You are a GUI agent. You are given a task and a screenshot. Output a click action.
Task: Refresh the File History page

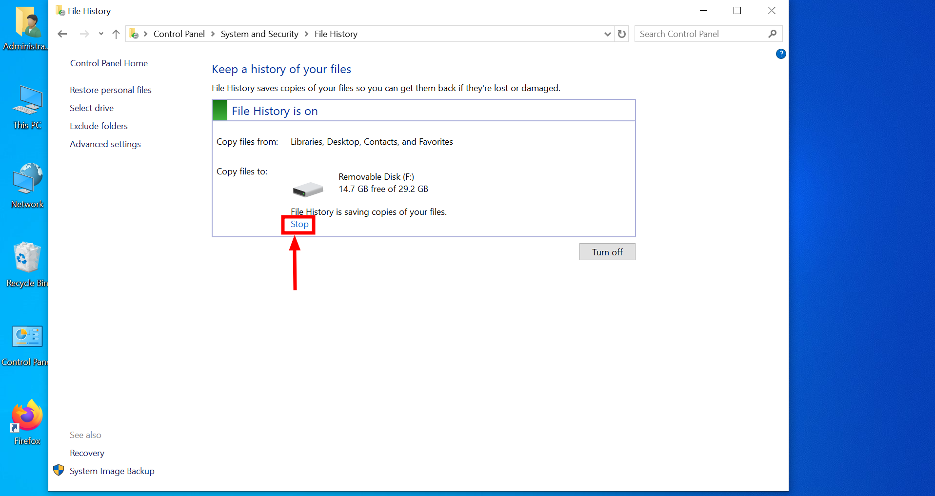coord(622,34)
